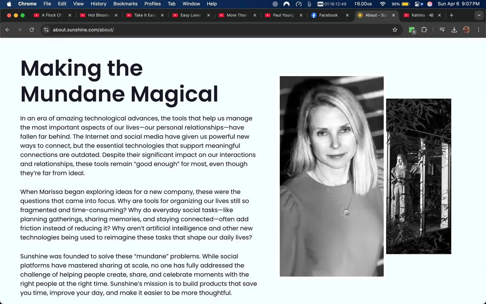Click the Wi-Fi icon in the menu bar
The width and height of the screenshot is (486, 304).
point(383,4)
